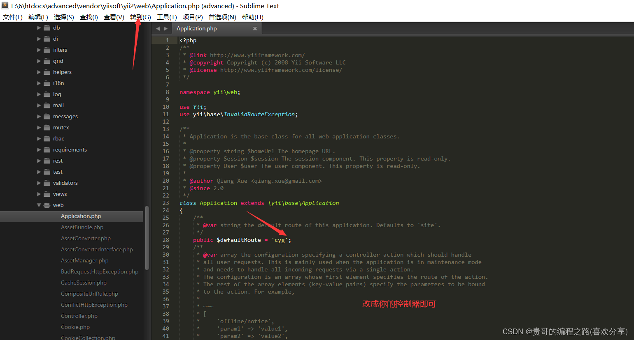Open the 工具(T) menu
634x340 pixels.
[167, 17]
